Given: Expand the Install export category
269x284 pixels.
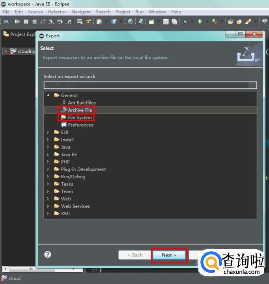Looking at the screenshot, I should pos(48,140).
